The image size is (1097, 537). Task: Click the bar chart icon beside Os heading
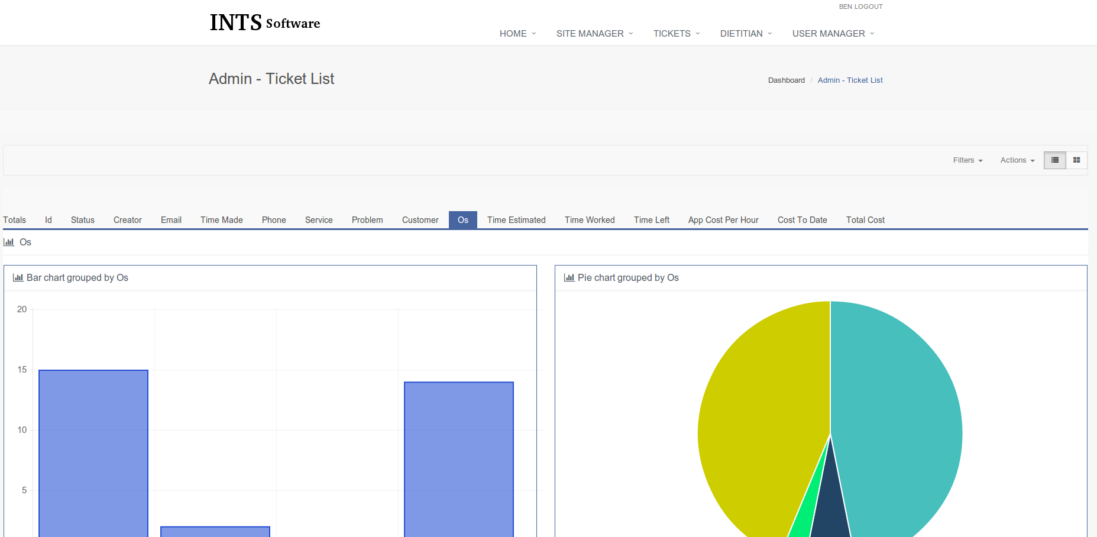point(9,242)
